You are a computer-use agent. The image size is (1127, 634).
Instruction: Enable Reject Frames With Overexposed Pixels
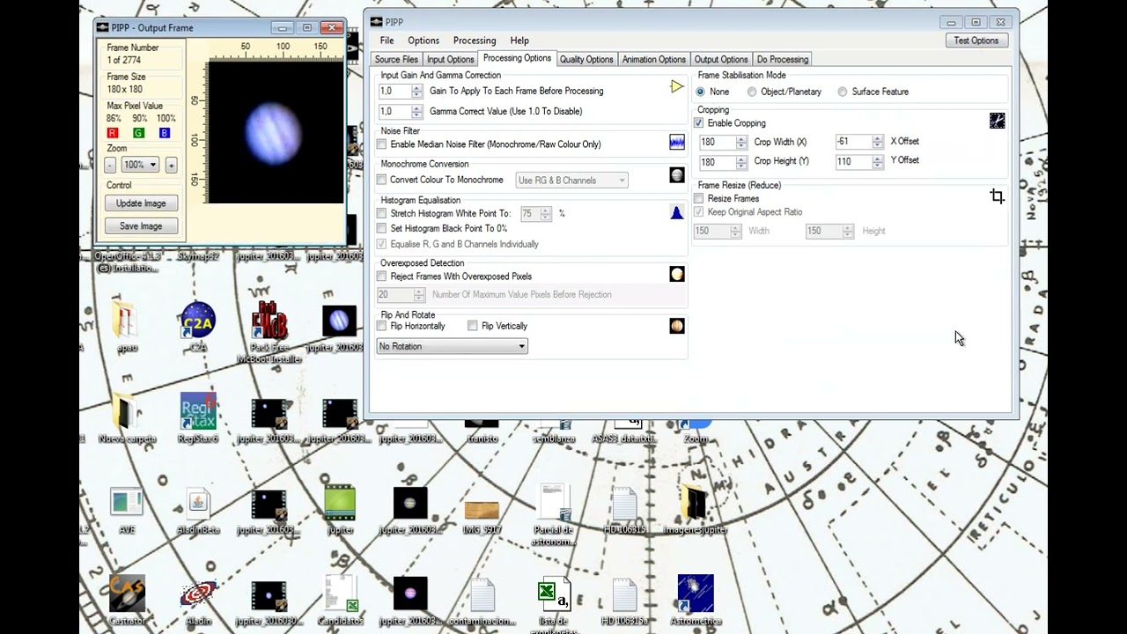[381, 276]
